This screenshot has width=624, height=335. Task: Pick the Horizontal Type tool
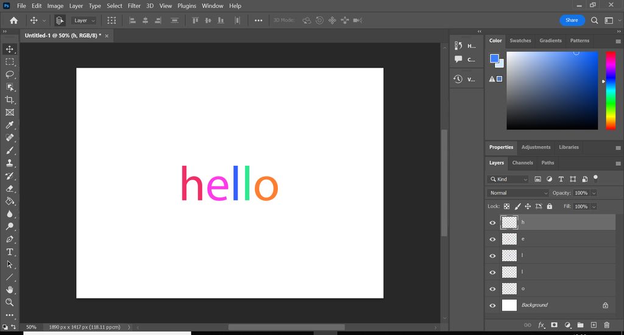tap(10, 252)
